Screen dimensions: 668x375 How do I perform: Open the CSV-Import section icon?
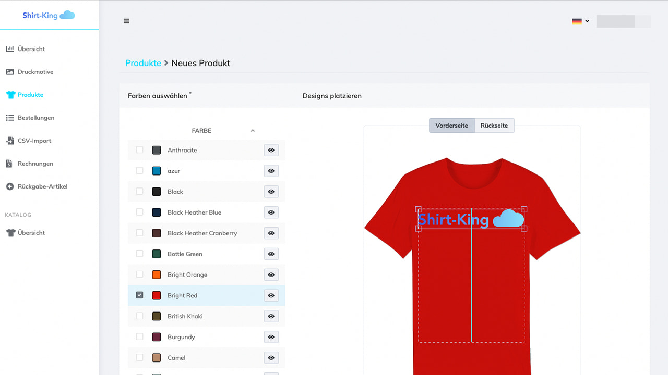click(x=11, y=140)
